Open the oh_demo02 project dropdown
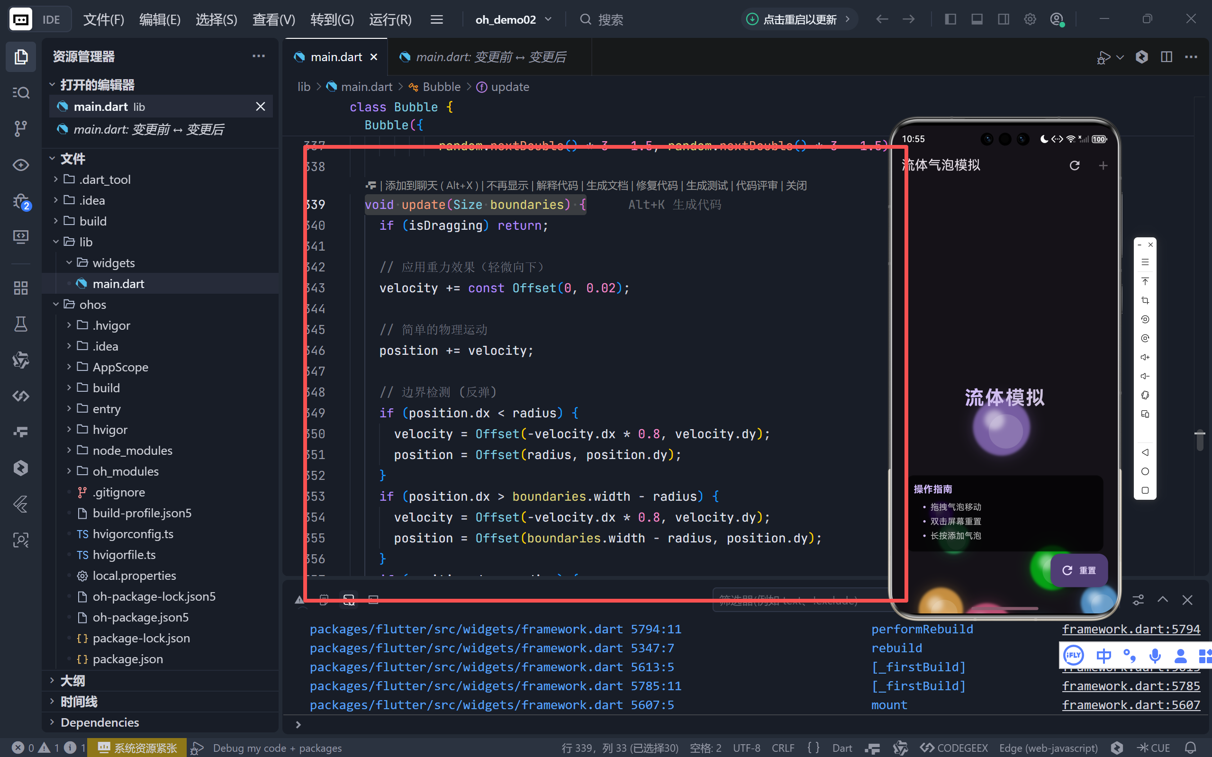 (x=513, y=19)
